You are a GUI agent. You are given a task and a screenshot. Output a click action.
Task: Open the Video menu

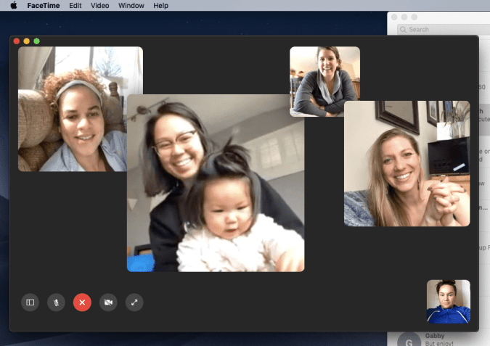point(99,5)
